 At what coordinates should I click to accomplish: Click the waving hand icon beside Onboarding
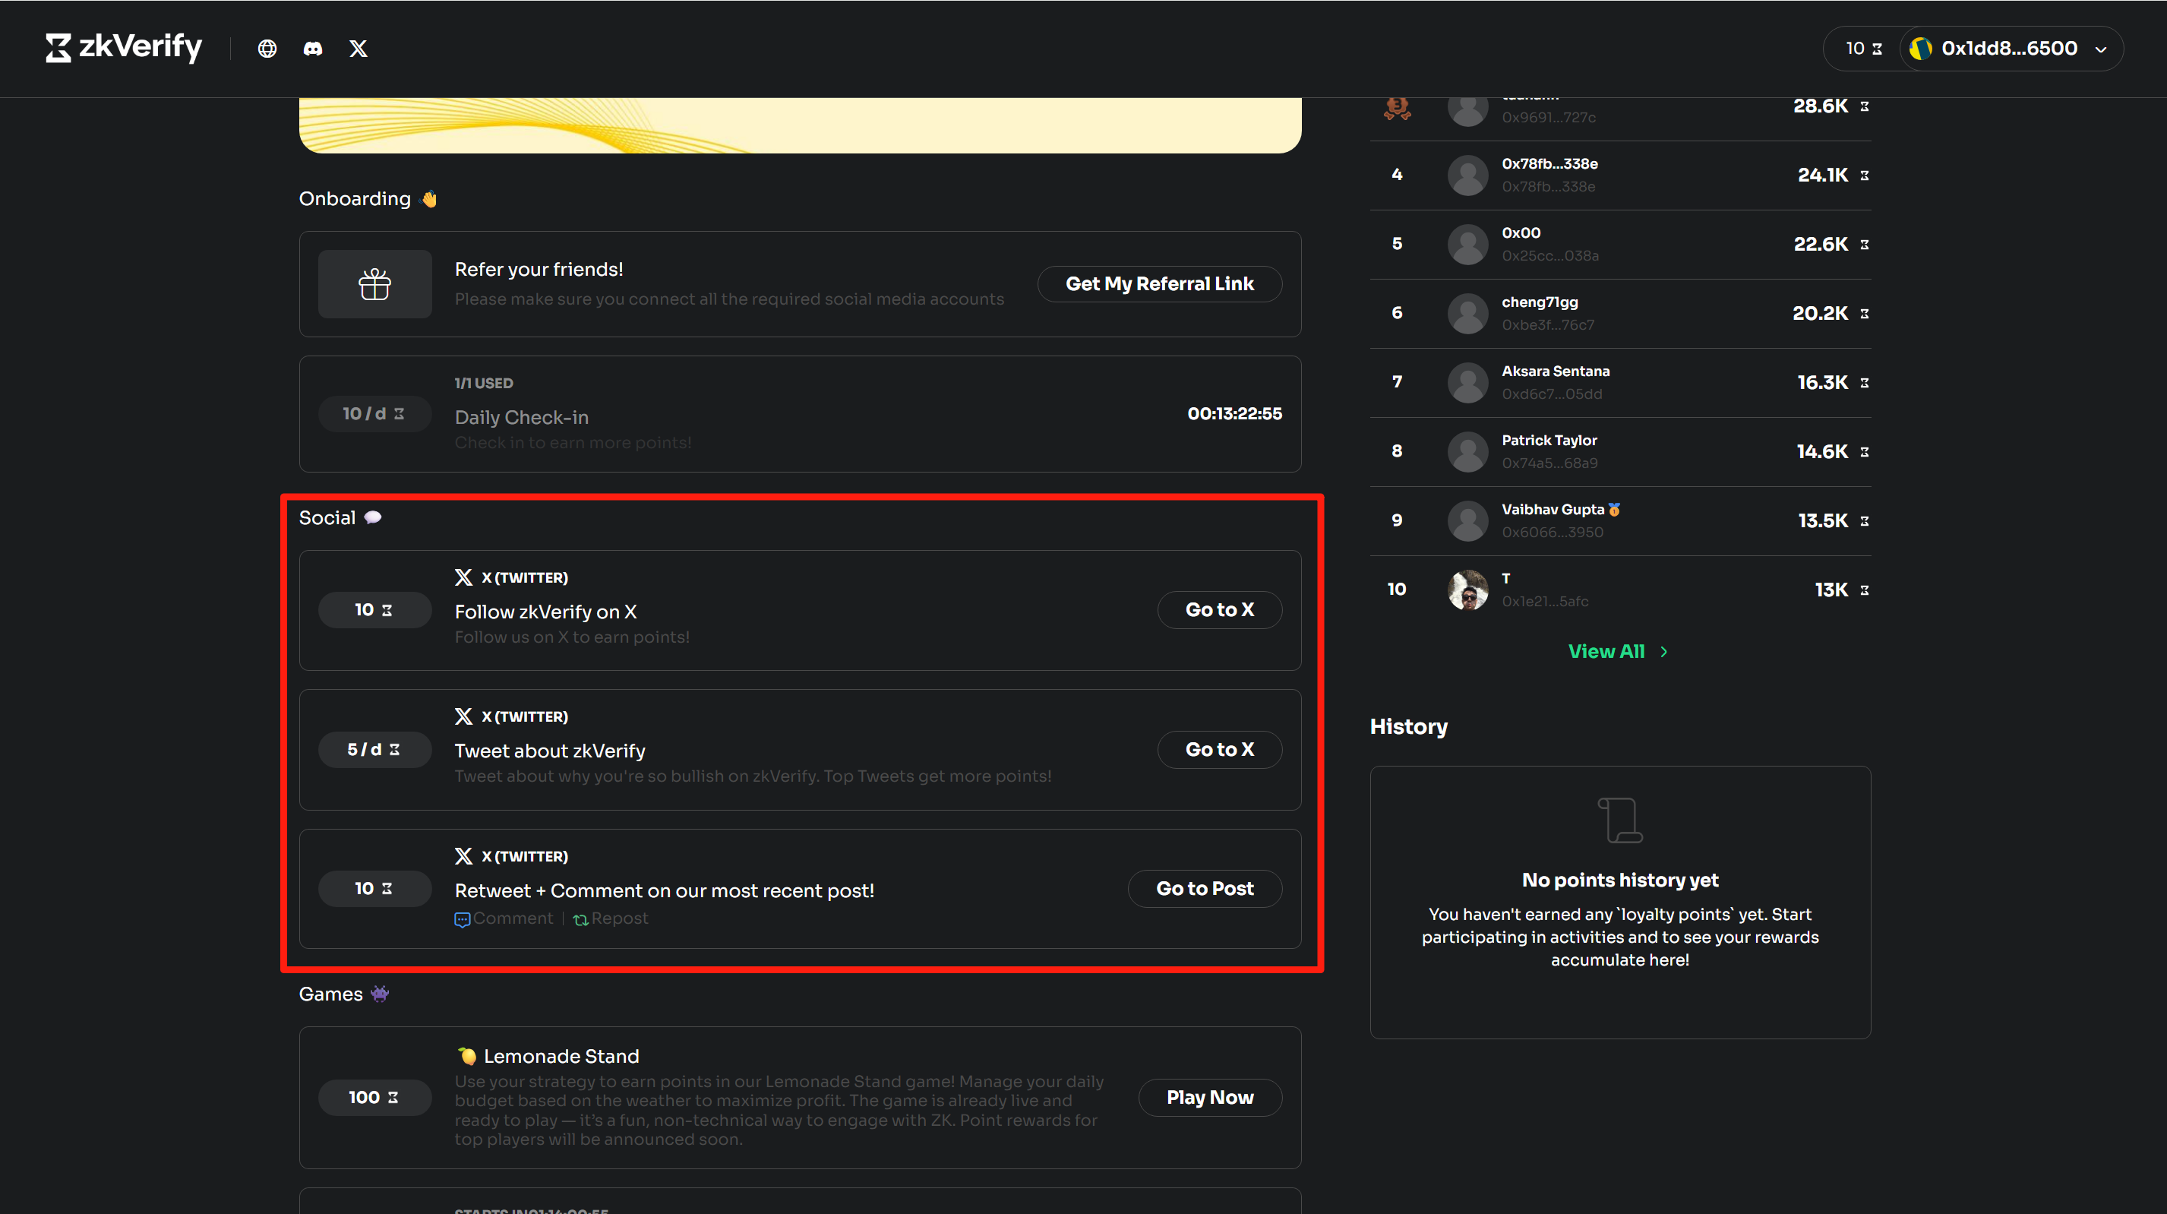pyautogui.click(x=429, y=198)
